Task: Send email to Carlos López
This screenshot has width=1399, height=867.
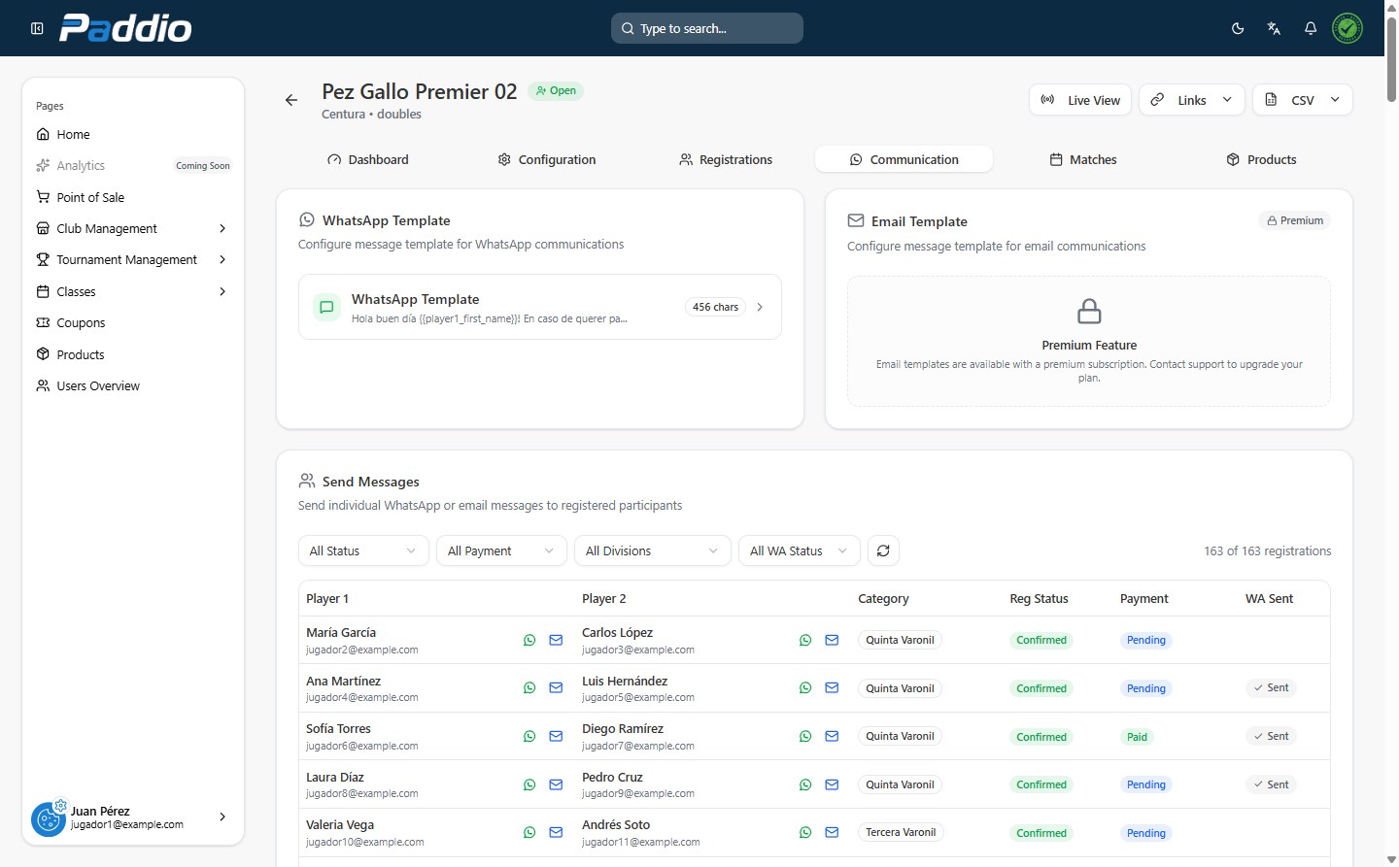Action: point(832,640)
